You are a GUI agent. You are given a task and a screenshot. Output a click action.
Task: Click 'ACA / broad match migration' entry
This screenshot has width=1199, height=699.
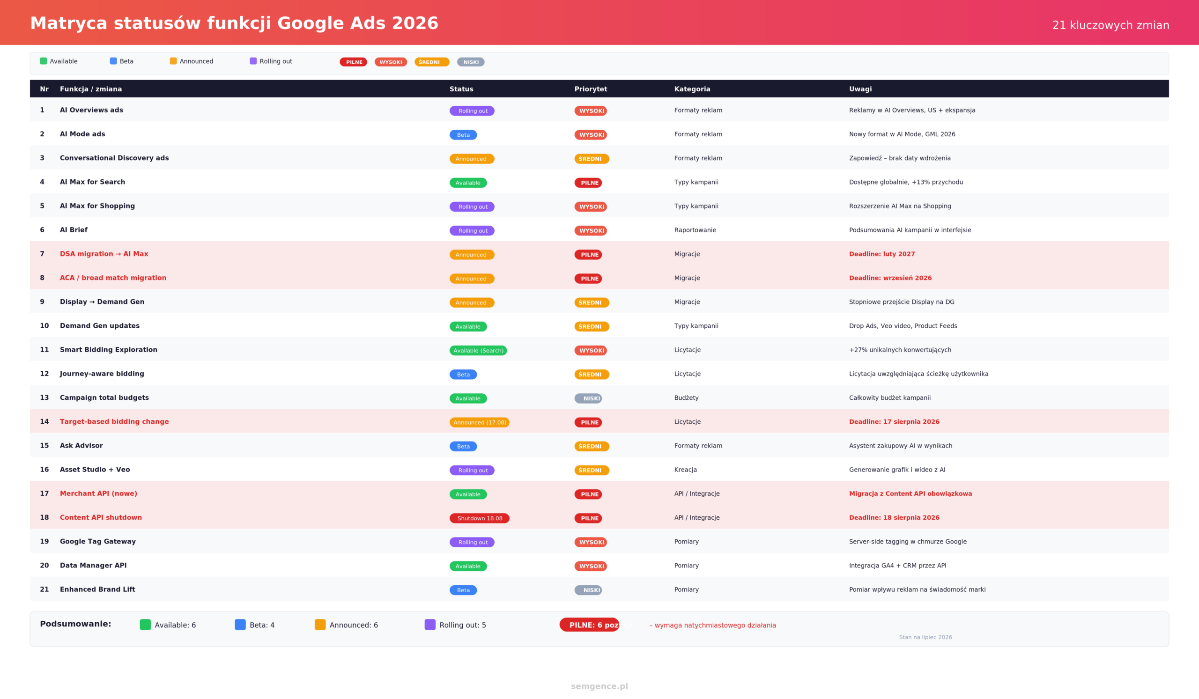tap(113, 278)
